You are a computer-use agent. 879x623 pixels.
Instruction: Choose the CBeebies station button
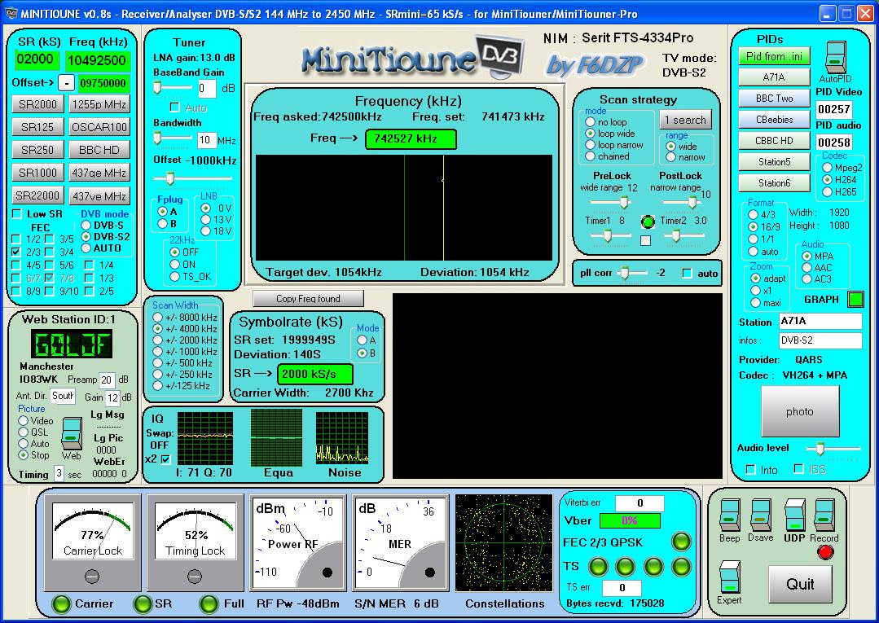[774, 120]
